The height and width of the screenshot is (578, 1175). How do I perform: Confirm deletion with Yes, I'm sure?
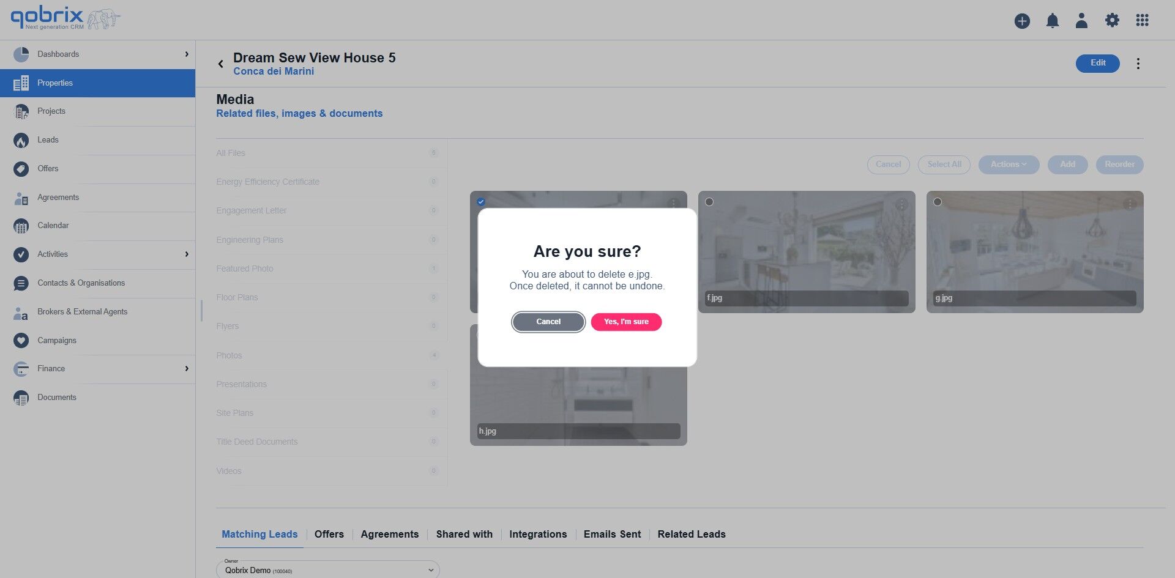click(626, 322)
